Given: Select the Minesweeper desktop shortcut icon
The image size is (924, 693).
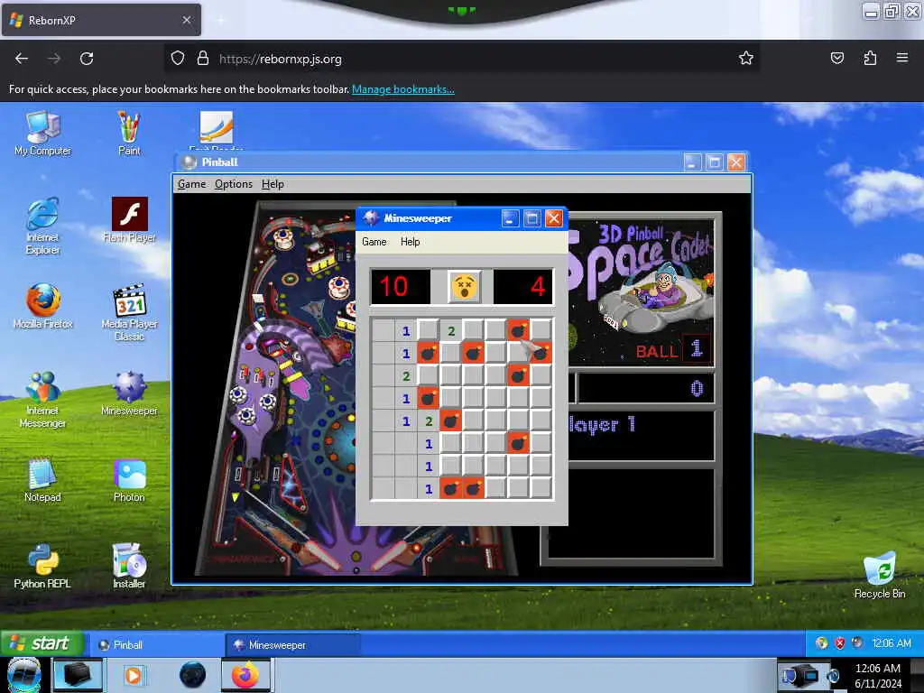Looking at the screenshot, I should click(x=129, y=393).
